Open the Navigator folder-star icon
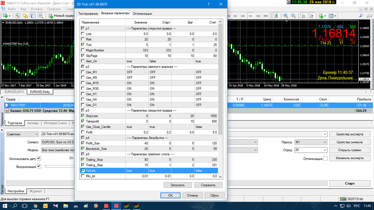Viewport: 374px width, 210px height. point(26,16)
